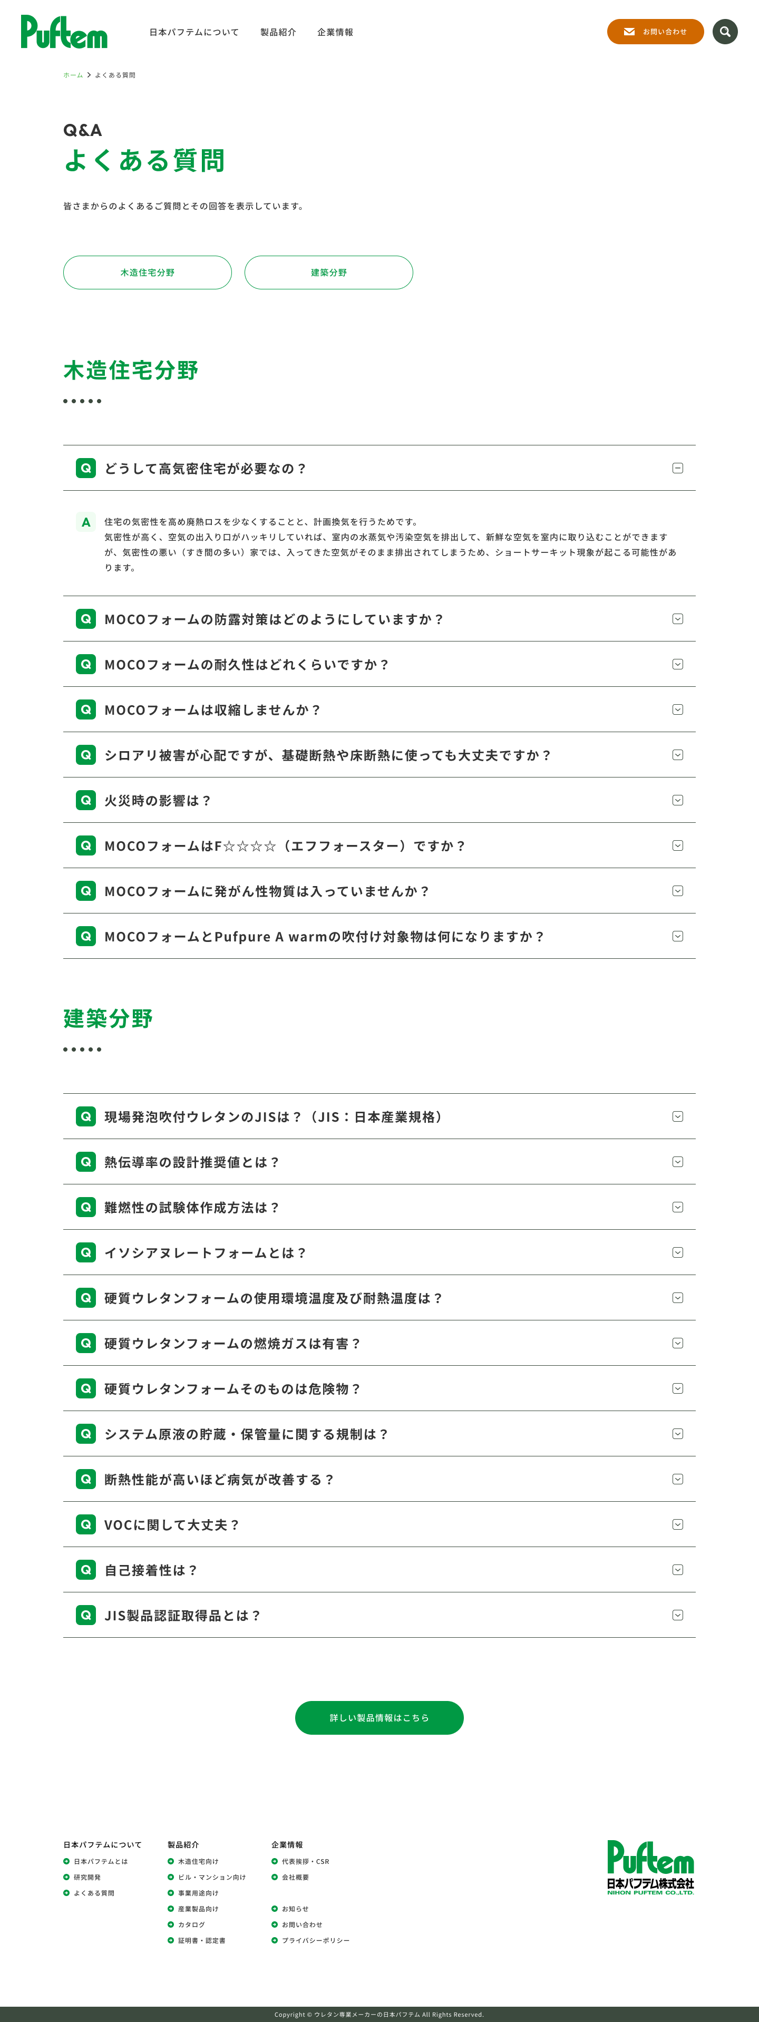The width and height of the screenshot is (759, 2022).
Task: Click Q icon beside VOCに関して大丈夫？
Action: (x=85, y=1524)
